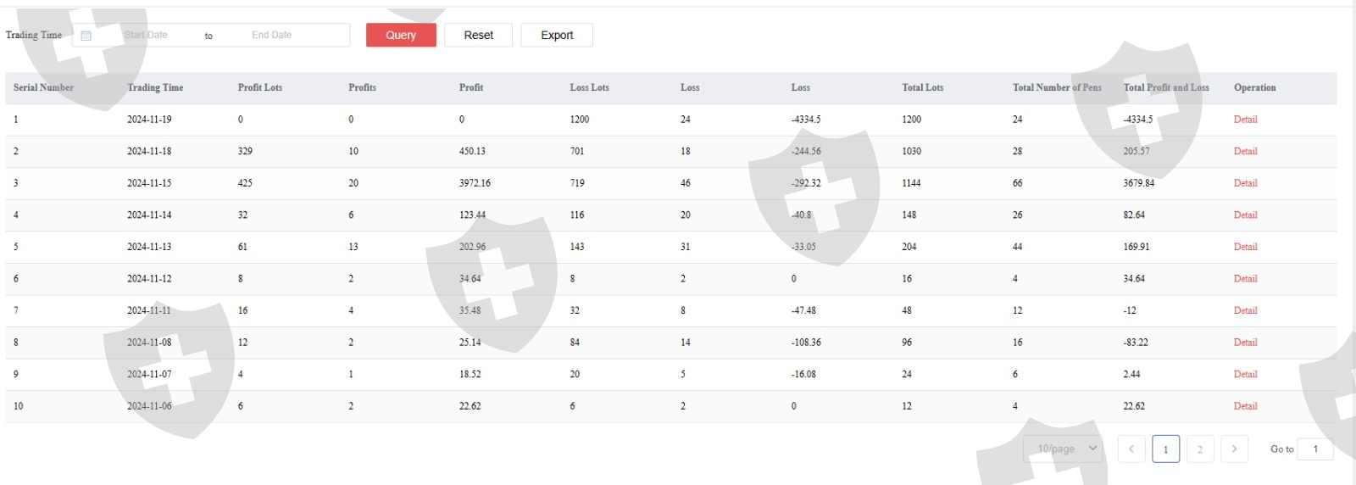Open Detail for 2024-11-18 row
This screenshot has height=485, width=1356.
pos(1245,151)
